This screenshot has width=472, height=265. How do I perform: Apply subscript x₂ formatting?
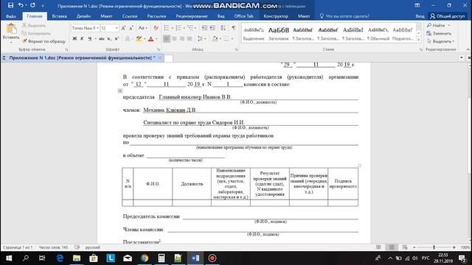click(109, 39)
